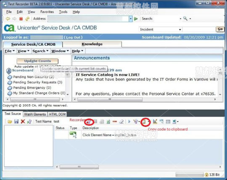227x180 pixels.
Task: Click Pending Non-Security folder icon
Action: pos(10,77)
